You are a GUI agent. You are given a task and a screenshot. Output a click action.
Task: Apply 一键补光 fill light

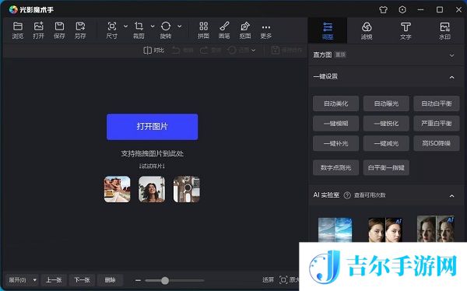click(336, 143)
